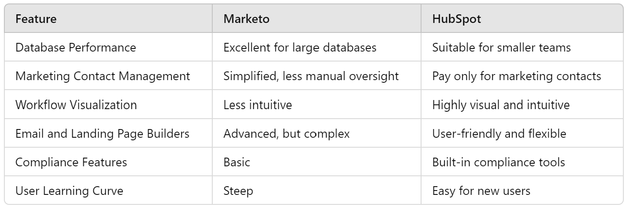Click Highly visual and intuitive cell

point(502,105)
